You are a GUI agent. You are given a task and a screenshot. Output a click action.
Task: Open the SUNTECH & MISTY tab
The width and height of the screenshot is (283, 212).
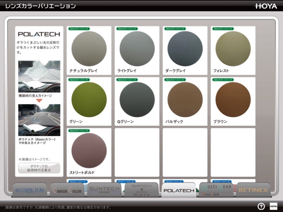[141, 190]
